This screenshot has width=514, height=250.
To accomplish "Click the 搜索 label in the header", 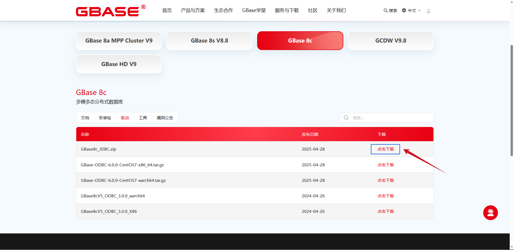I will coord(393,11).
